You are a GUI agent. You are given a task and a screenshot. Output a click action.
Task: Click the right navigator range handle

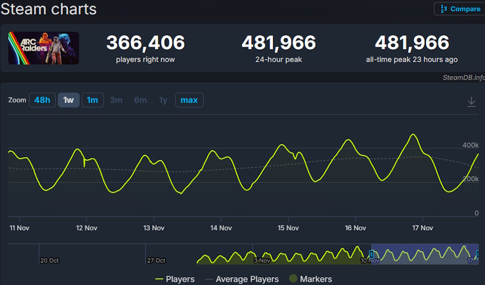[478, 254]
